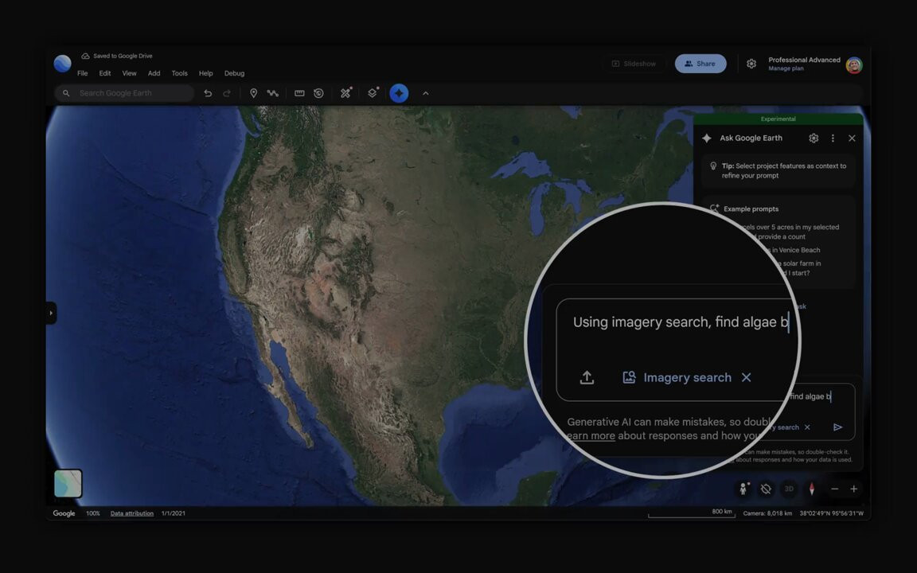The width and height of the screenshot is (917, 573).
Task: Open the Help menu
Action: pos(206,73)
